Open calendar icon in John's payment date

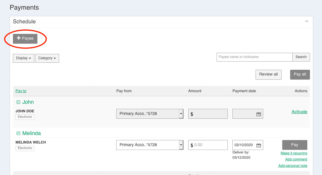258,114
